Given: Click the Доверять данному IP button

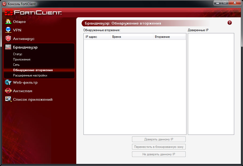Looking at the screenshot, I should tap(159, 139).
